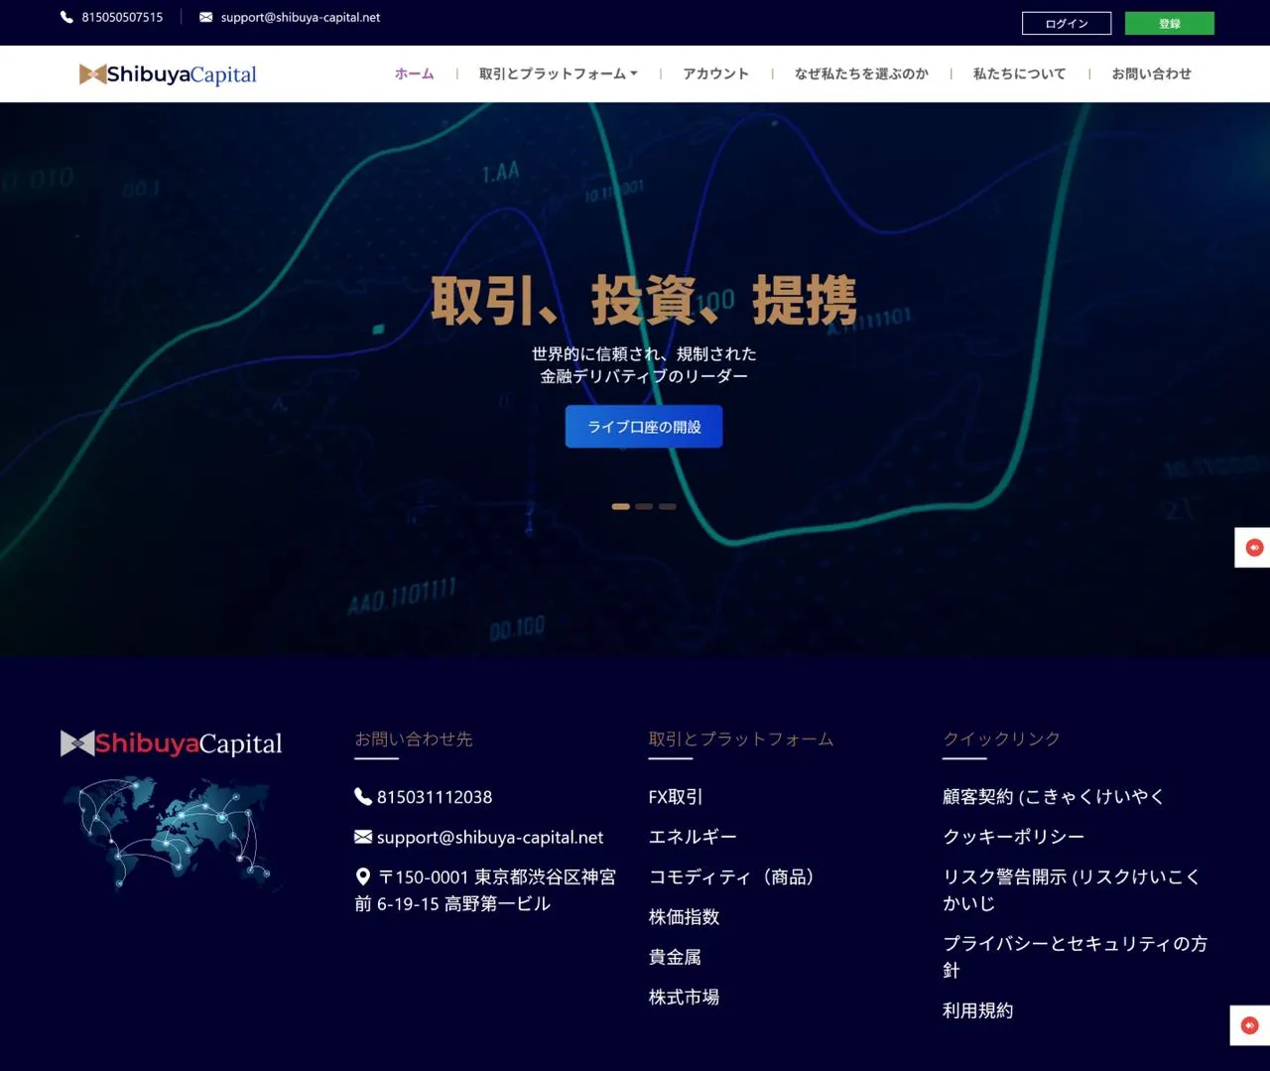Click the top support@shibuya-capital.net email
This screenshot has height=1071, width=1270.
click(301, 17)
